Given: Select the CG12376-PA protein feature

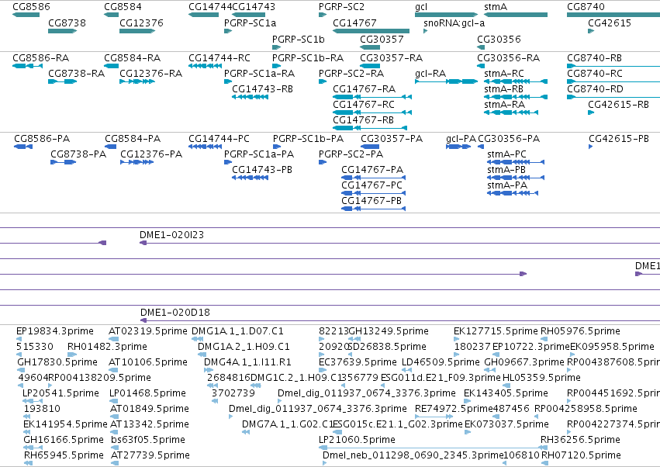Looking at the screenshot, I should point(136,162).
